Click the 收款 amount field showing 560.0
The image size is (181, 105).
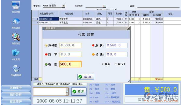[70, 64]
